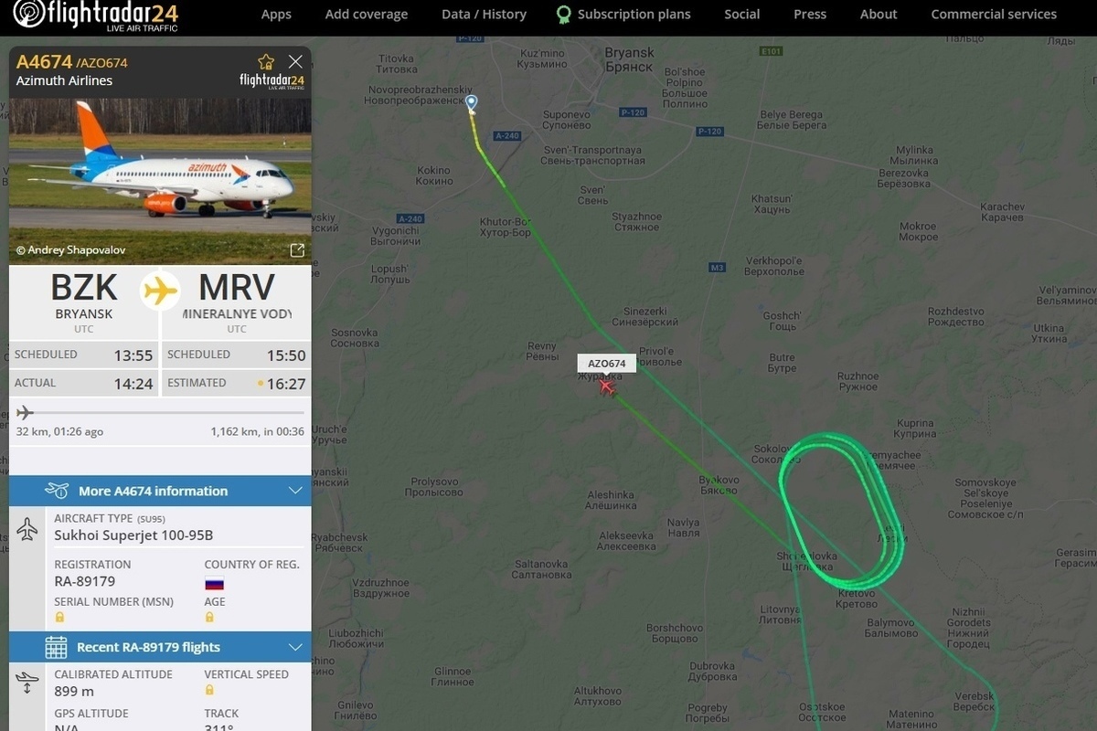This screenshot has height=731, width=1097.
Task: Add flight A4674 to favorites star
Action: click(266, 61)
